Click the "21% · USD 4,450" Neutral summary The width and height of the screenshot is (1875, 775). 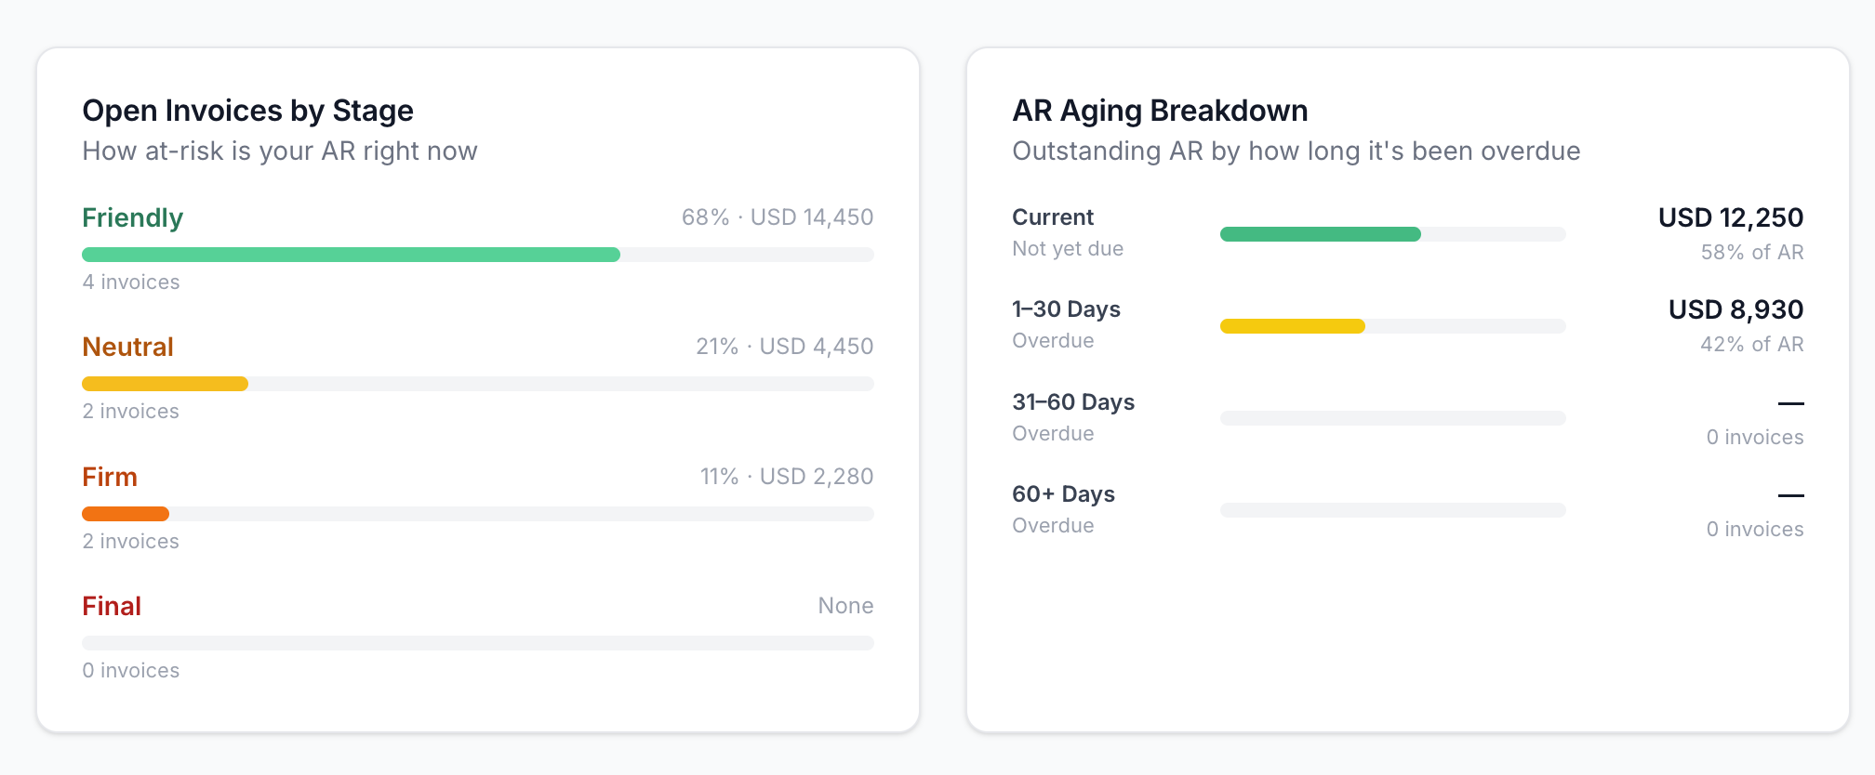pos(784,347)
